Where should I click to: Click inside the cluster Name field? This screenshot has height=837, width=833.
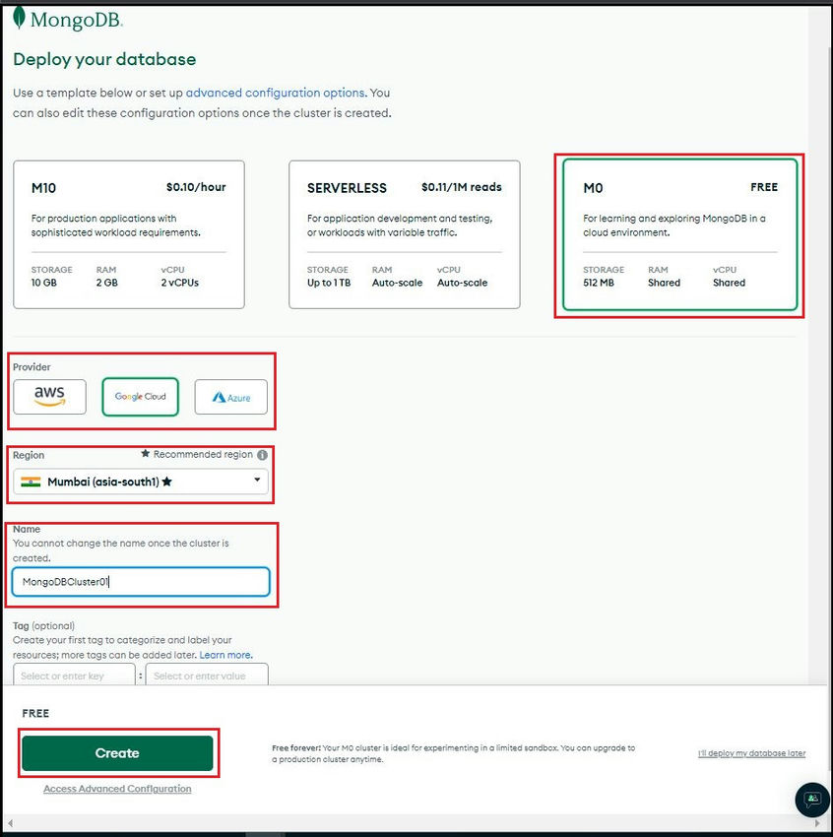[x=141, y=582]
